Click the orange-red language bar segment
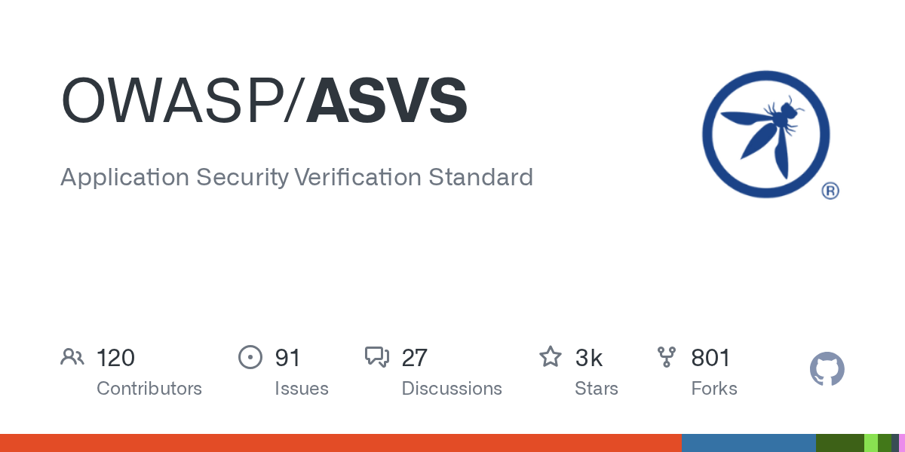This screenshot has width=905, height=452. pos(339,443)
